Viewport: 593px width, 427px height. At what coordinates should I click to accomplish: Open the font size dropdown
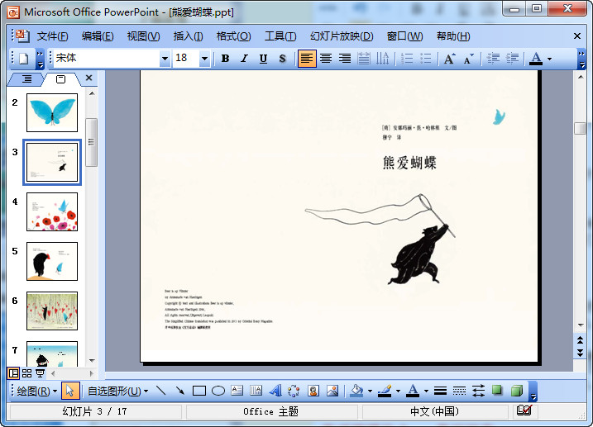pos(204,59)
